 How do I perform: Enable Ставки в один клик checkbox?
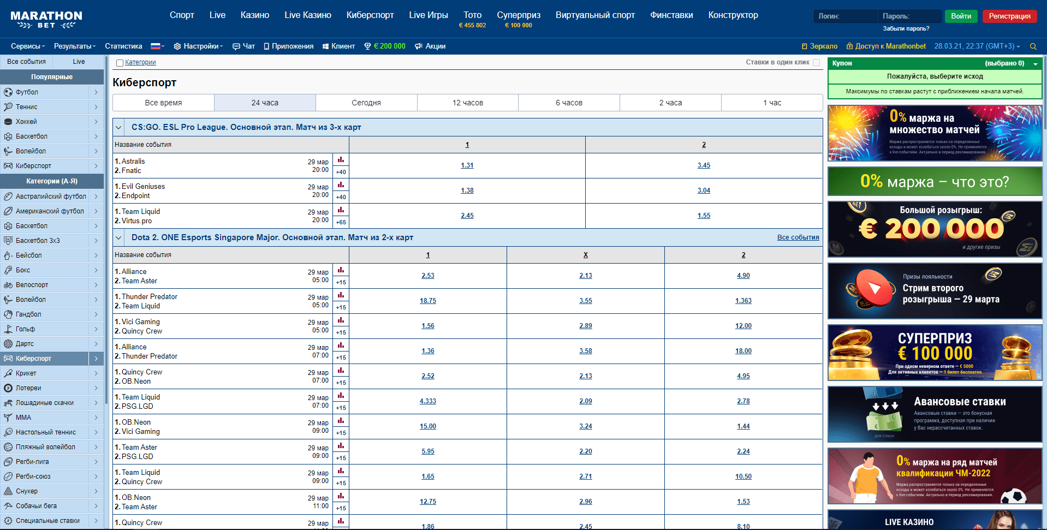coord(816,62)
